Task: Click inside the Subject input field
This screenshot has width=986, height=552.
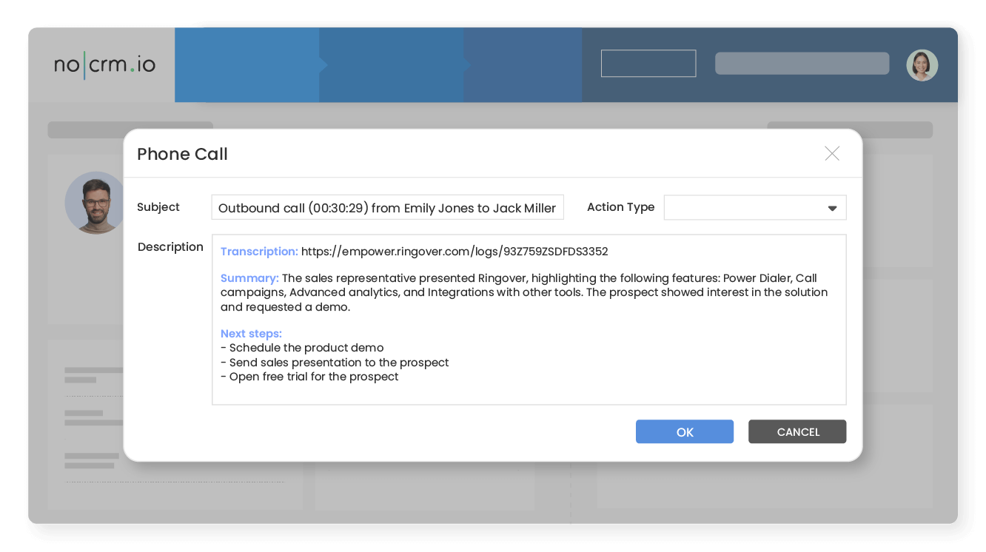Action: tap(387, 208)
